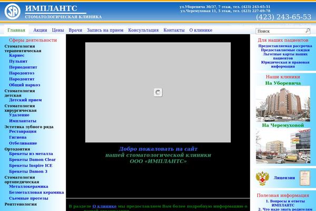Open the Гигиена link
Viewport: 316px width, 211px height.
18,137
